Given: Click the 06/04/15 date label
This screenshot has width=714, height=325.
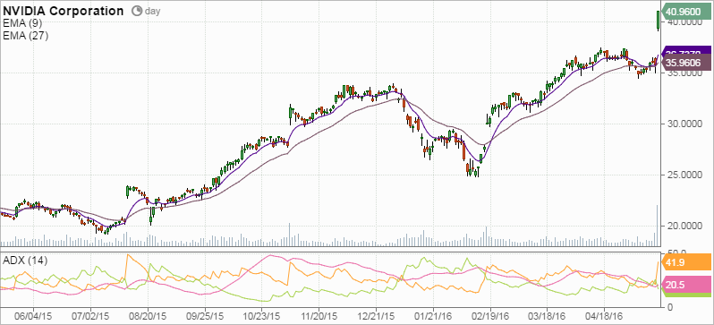Looking at the screenshot, I should click(x=33, y=315).
